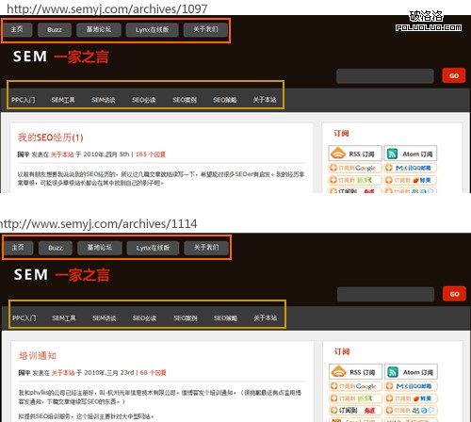Select SEO策略 category on the archives/1114 page

(x=225, y=318)
